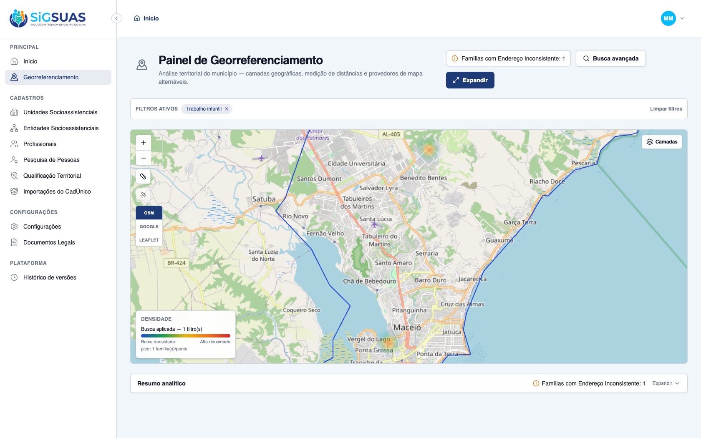Click Limpar filtros

(x=666, y=109)
